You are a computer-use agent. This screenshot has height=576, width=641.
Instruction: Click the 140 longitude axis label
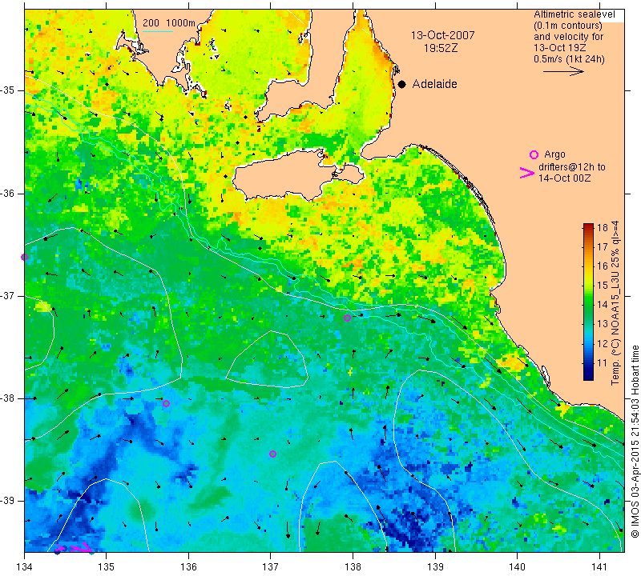[x=517, y=566]
